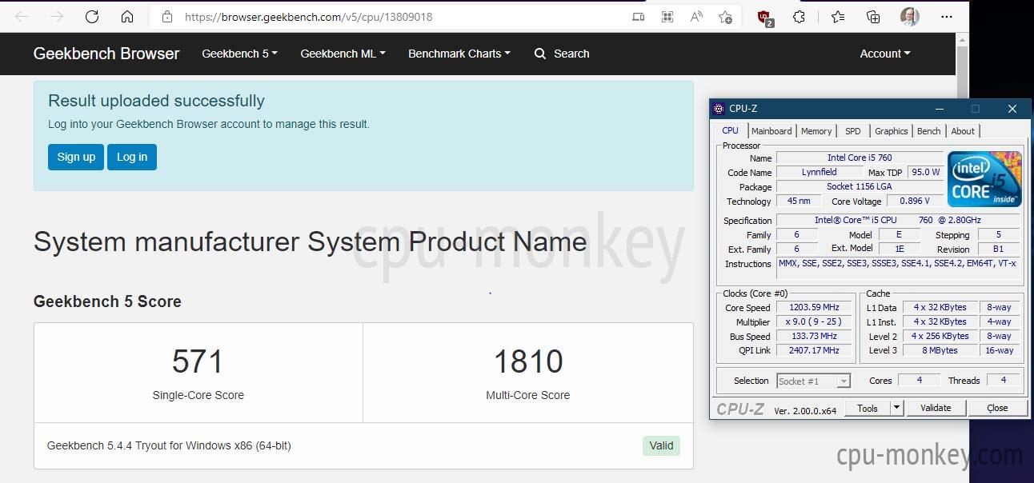Open the Extensions puzzle icon

click(799, 17)
